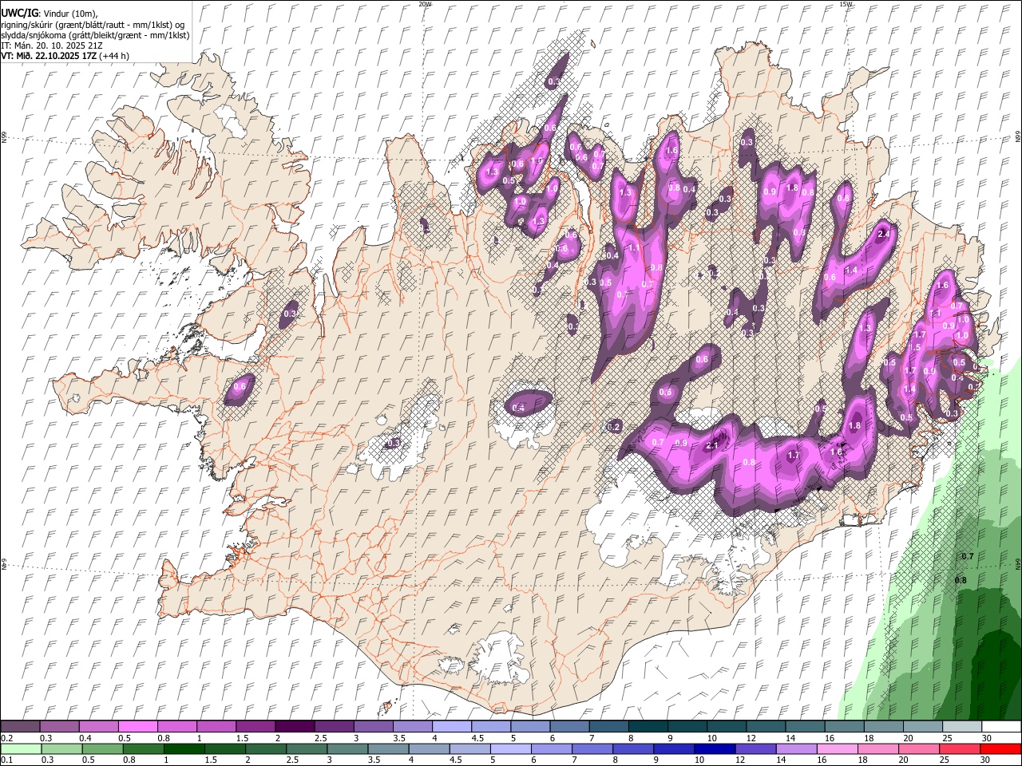Click the slate blue 6–7 snow legend swatch

click(570, 726)
